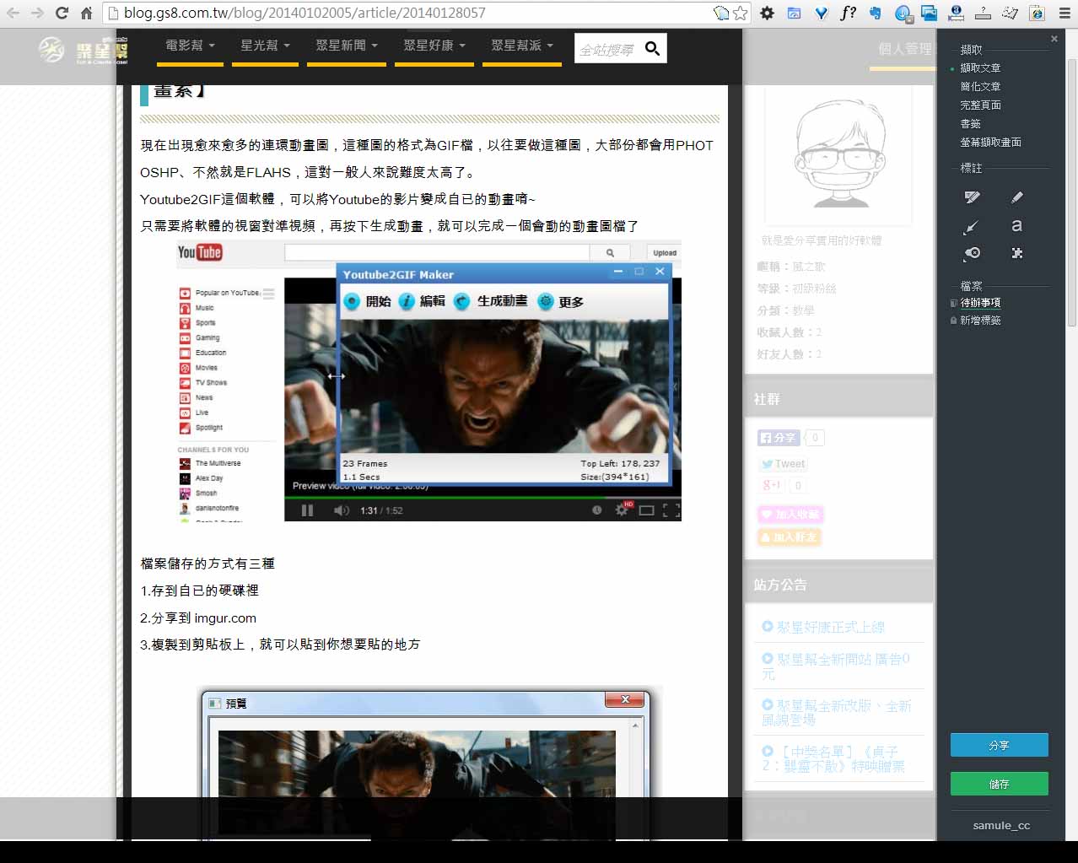The height and width of the screenshot is (863, 1078).
Task: Expand the 聚星幫派 dropdown menu
Action: click(x=522, y=46)
